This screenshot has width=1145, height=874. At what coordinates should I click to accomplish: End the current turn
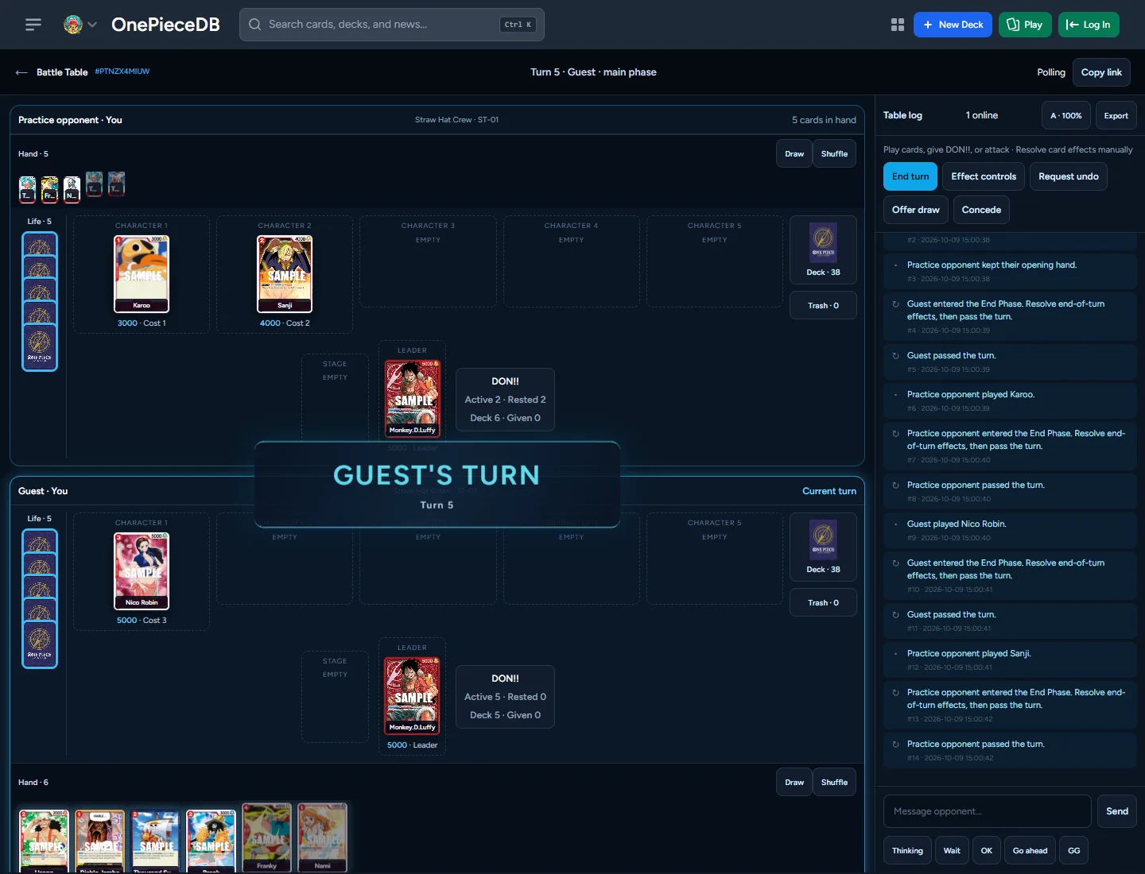910,176
